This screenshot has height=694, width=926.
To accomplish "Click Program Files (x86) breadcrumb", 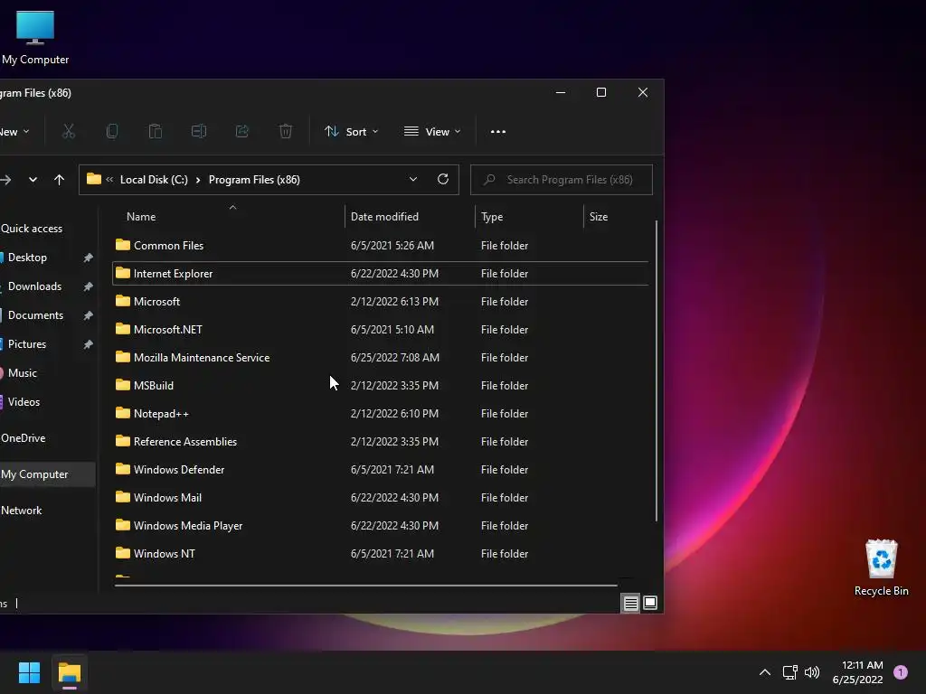I will [254, 180].
